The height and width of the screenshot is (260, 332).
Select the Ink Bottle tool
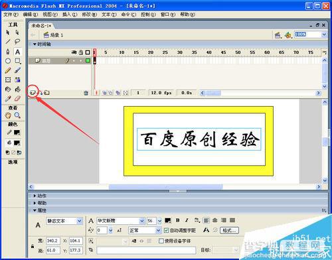(8, 89)
